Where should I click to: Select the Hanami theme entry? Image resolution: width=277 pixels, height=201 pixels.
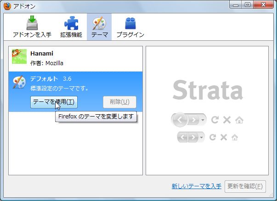click(x=75, y=59)
